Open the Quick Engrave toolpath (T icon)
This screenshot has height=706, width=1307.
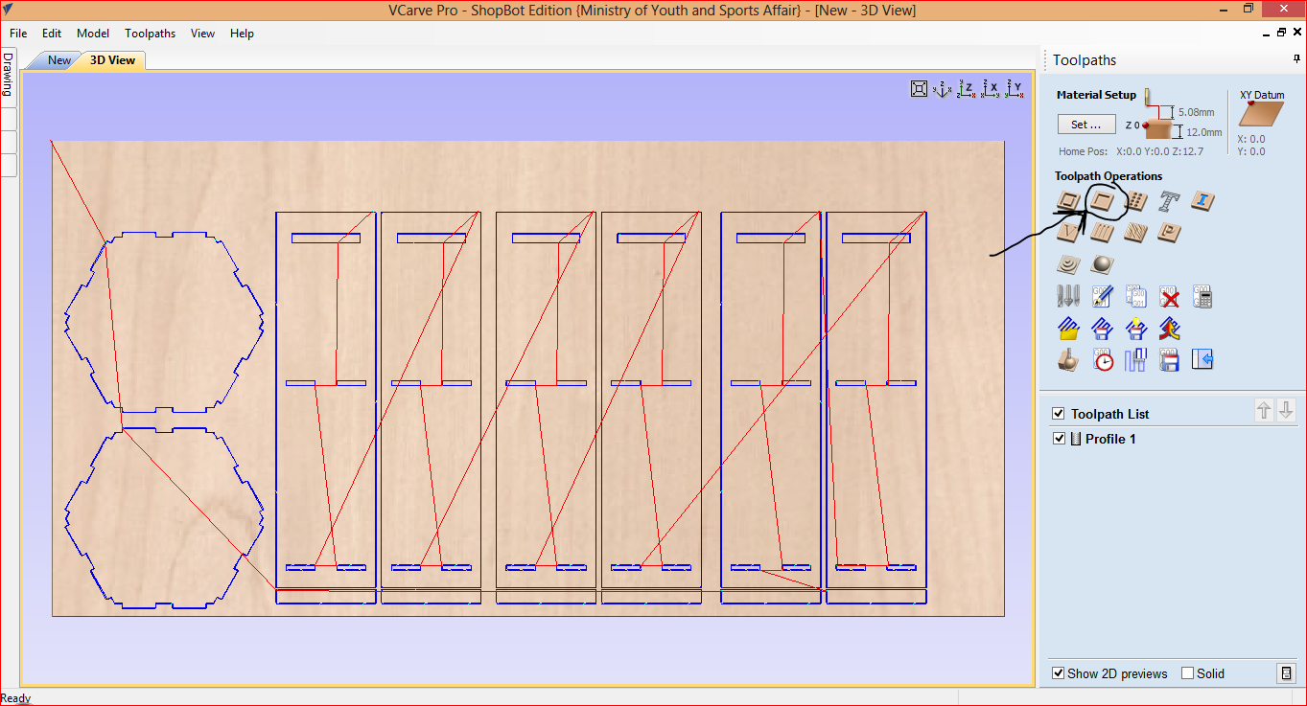[1170, 201]
